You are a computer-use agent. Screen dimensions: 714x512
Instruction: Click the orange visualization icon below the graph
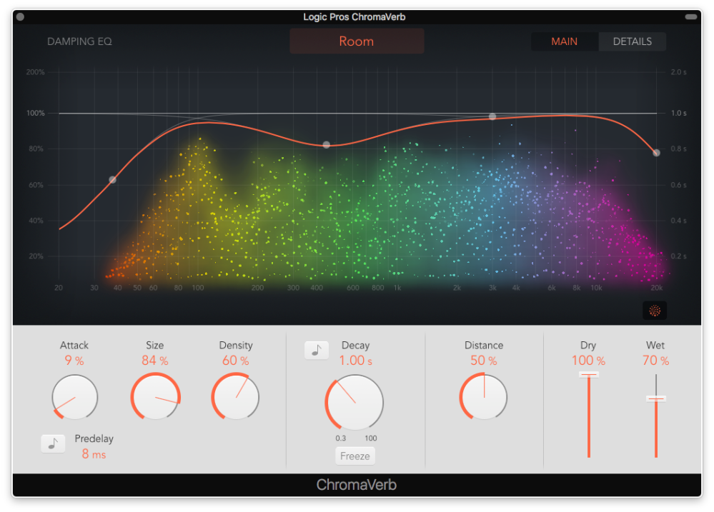[654, 311]
